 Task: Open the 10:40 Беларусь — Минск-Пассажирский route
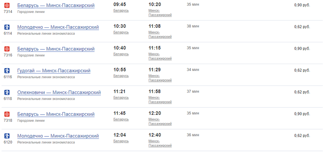coord(56,49)
